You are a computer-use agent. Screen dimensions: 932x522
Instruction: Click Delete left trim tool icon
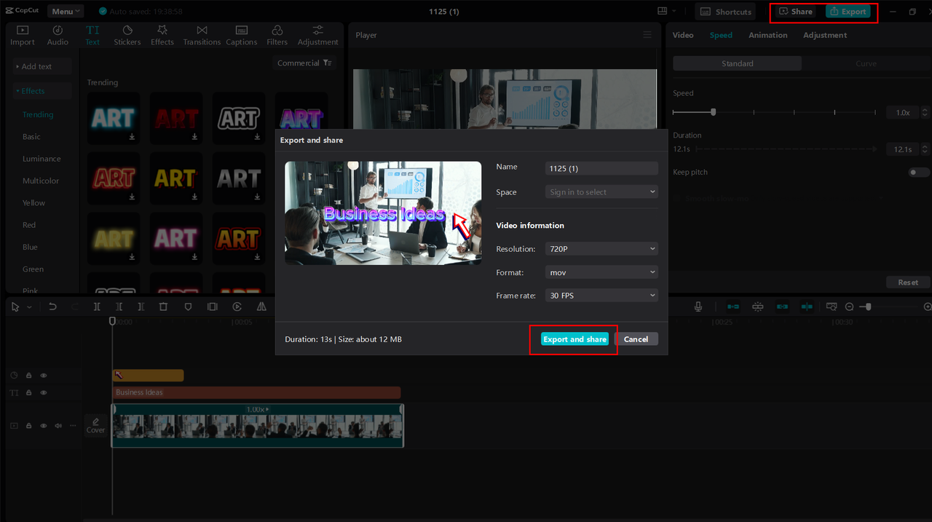coord(119,307)
